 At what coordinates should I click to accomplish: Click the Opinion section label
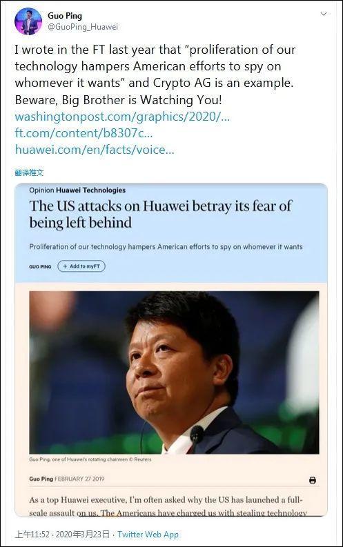pyautogui.click(x=41, y=190)
